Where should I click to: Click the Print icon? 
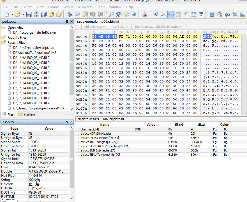[x=145, y=14]
